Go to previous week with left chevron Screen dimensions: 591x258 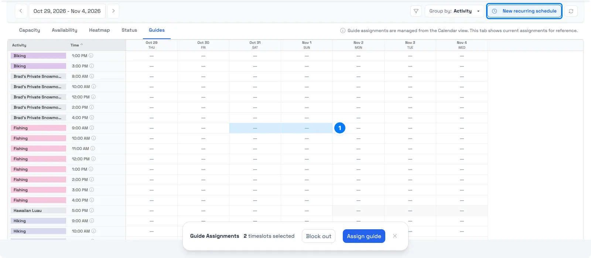[x=21, y=11]
